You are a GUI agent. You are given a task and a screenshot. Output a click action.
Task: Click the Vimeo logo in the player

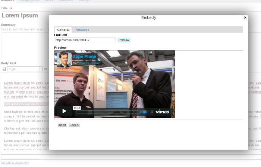[162, 112]
